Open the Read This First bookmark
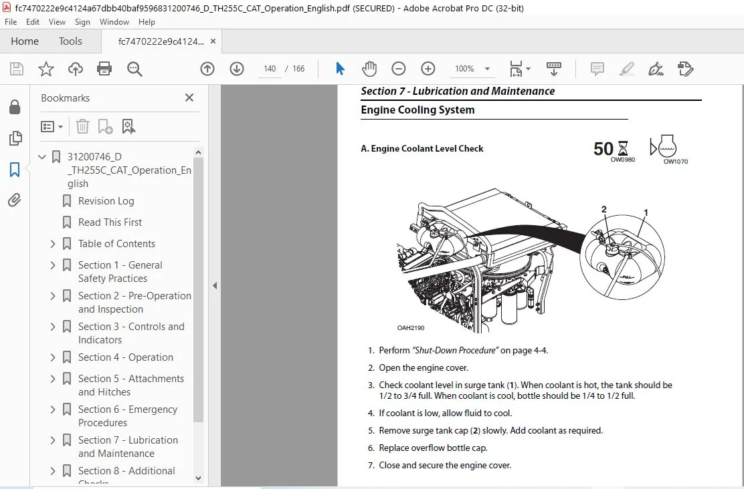Image resolution: width=744 pixels, height=489 pixels. coord(110,222)
